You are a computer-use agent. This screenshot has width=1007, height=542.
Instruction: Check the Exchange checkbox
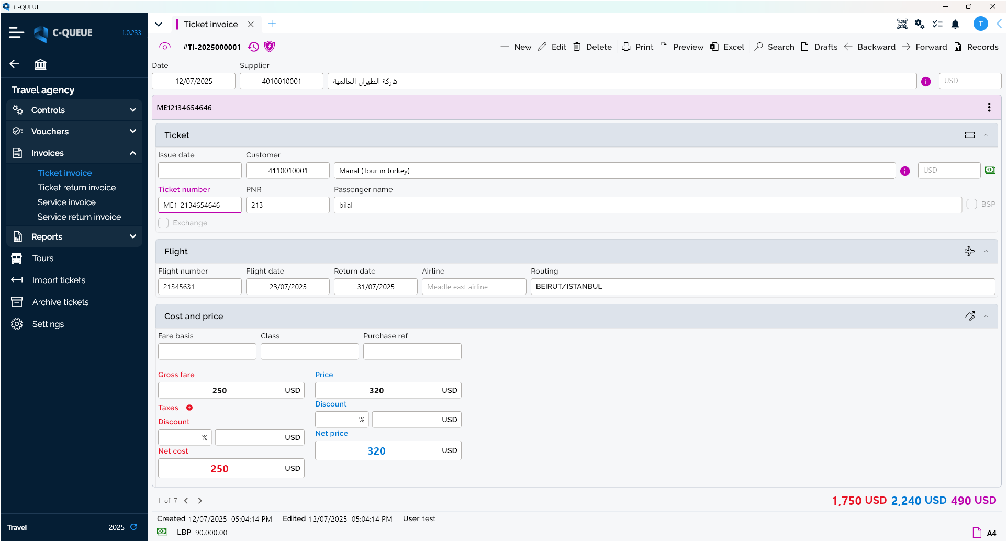tap(164, 223)
